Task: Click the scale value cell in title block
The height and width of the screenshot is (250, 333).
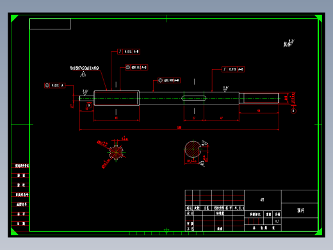Action: (277, 221)
